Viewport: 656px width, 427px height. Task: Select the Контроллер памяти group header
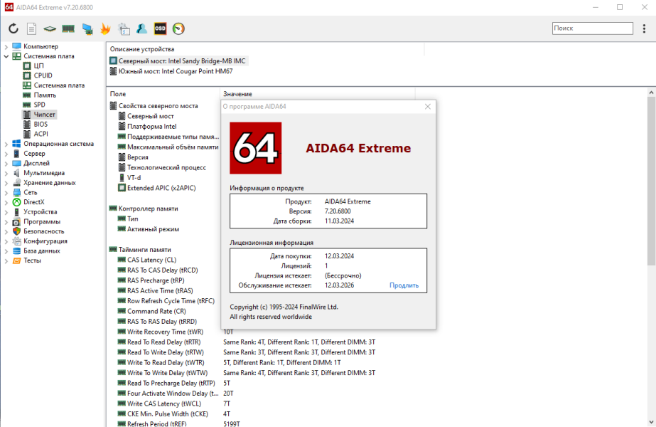pos(144,209)
